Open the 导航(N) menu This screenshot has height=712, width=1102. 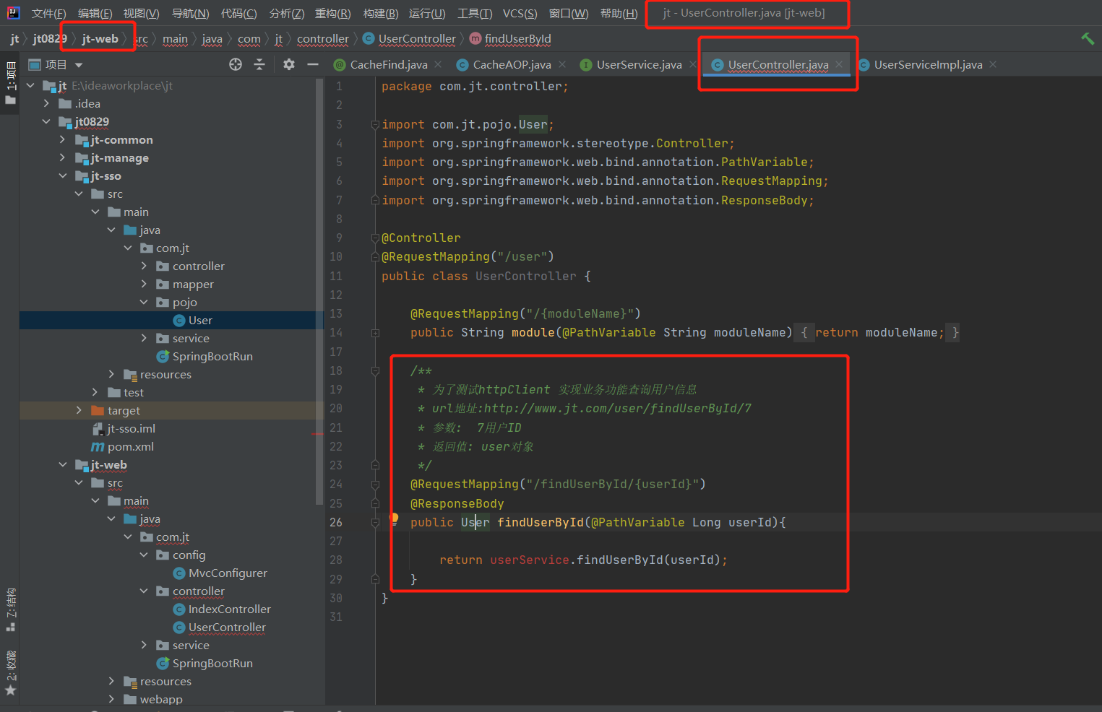tap(191, 14)
